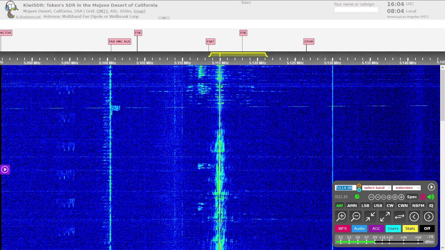Screen dimensions: 445x250
Task: Collapse the top bar with small gray arrow
Action: tap(164, 18)
